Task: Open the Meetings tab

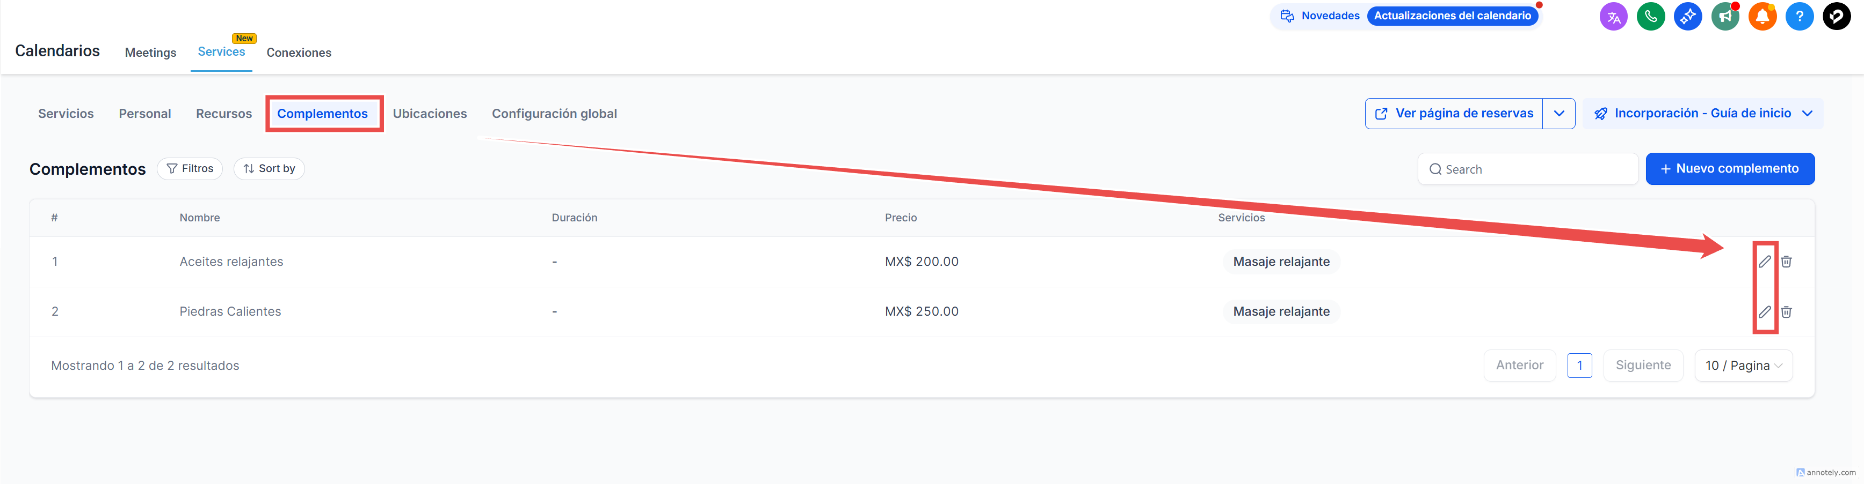Action: (x=150, y=53)
